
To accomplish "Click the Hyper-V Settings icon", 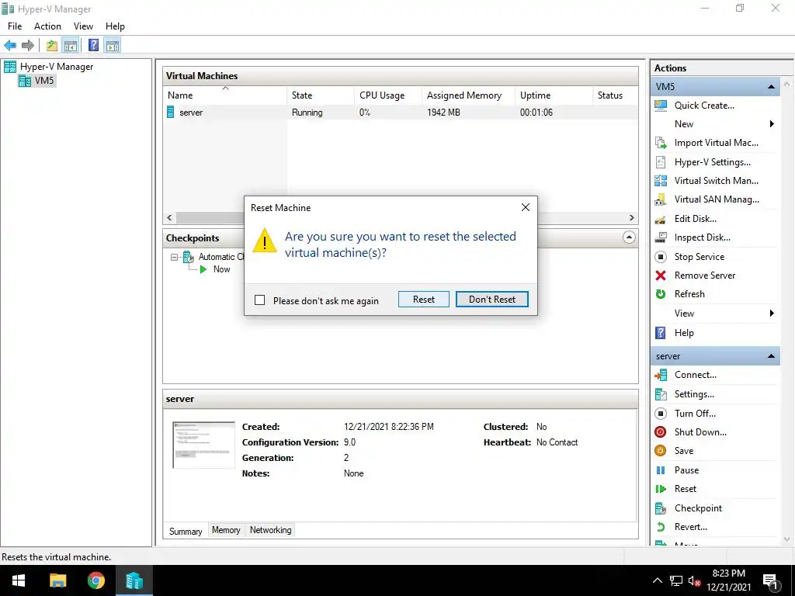I will 661,162.
